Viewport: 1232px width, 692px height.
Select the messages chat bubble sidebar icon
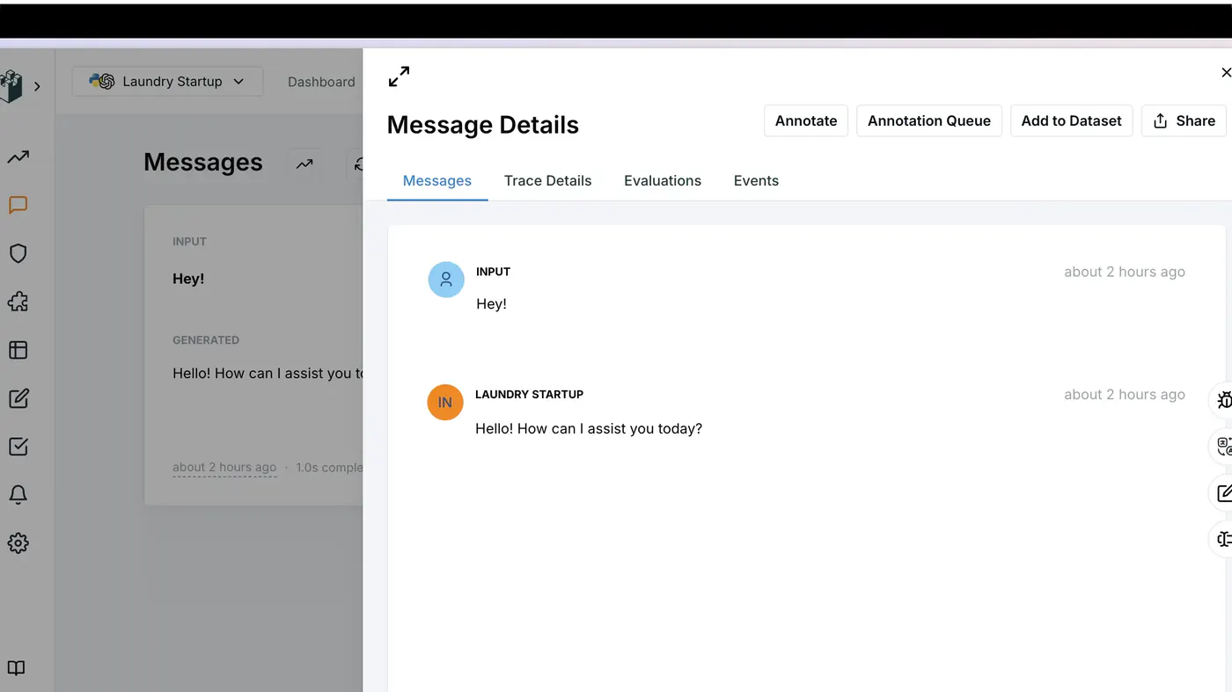pos(18,205)
